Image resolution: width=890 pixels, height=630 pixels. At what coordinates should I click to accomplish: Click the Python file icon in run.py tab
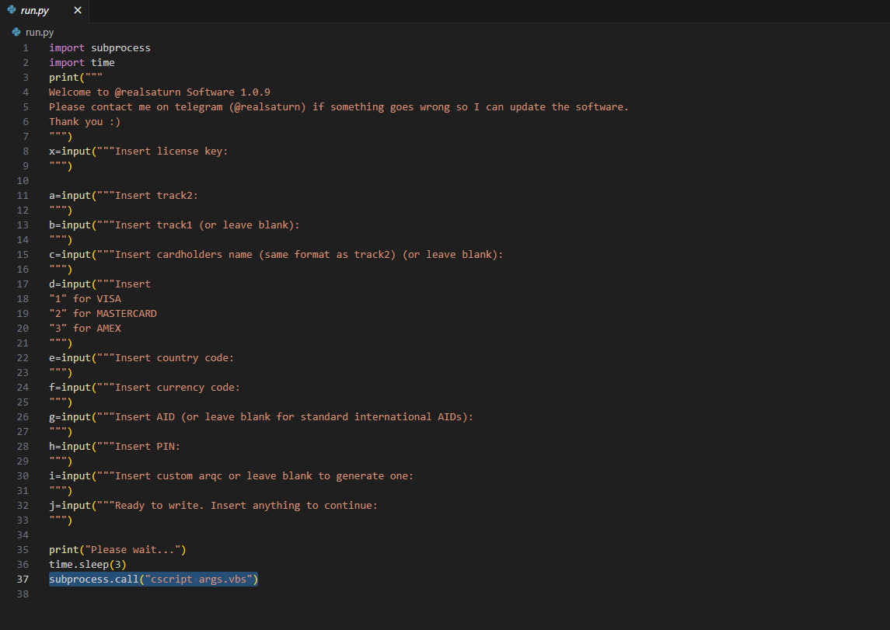10,11
